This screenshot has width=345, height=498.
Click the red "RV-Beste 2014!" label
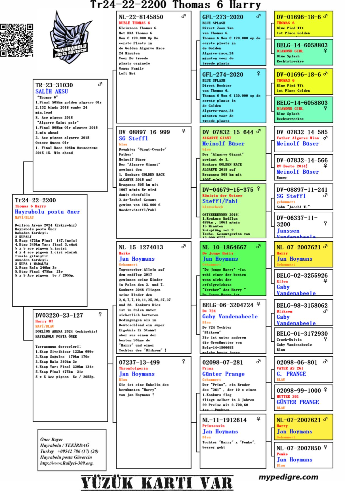click(x=292, y=166)
